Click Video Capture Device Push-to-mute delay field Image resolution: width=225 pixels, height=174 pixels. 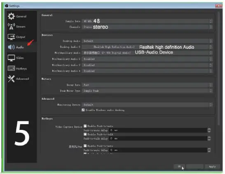click(x=158, y=130)
